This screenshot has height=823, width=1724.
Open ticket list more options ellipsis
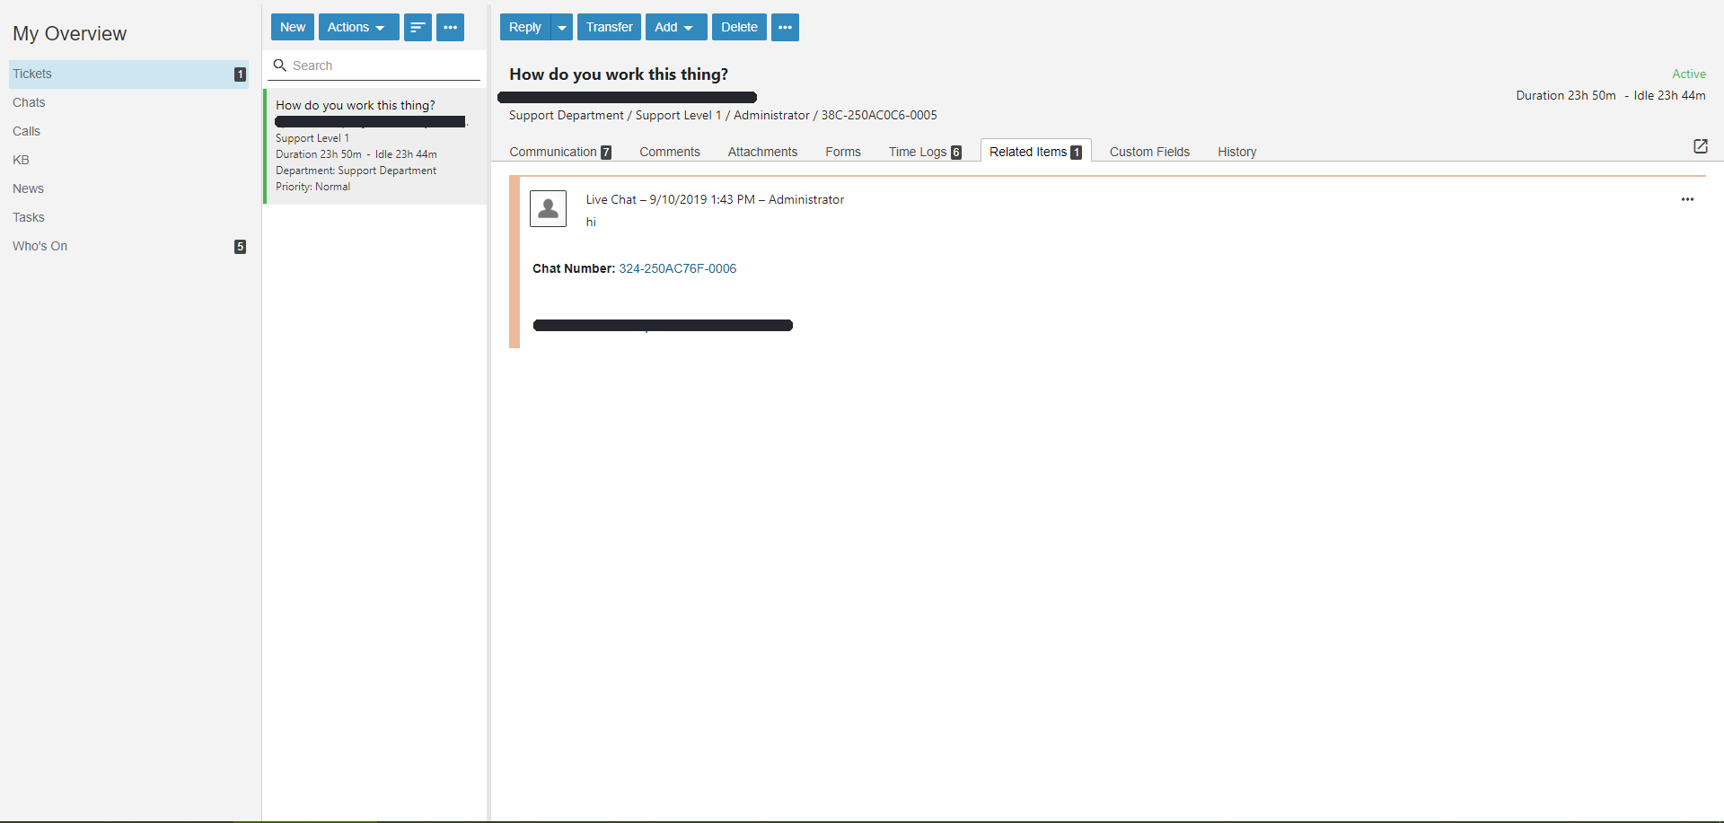(x=450, y=27)
